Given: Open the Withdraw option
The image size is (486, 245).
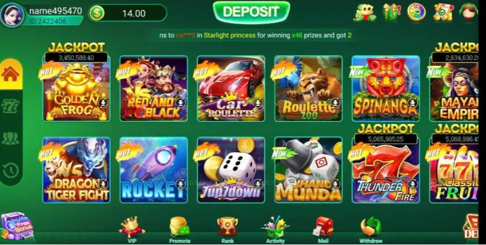Looking at the screenshot, I should (370, 230).
